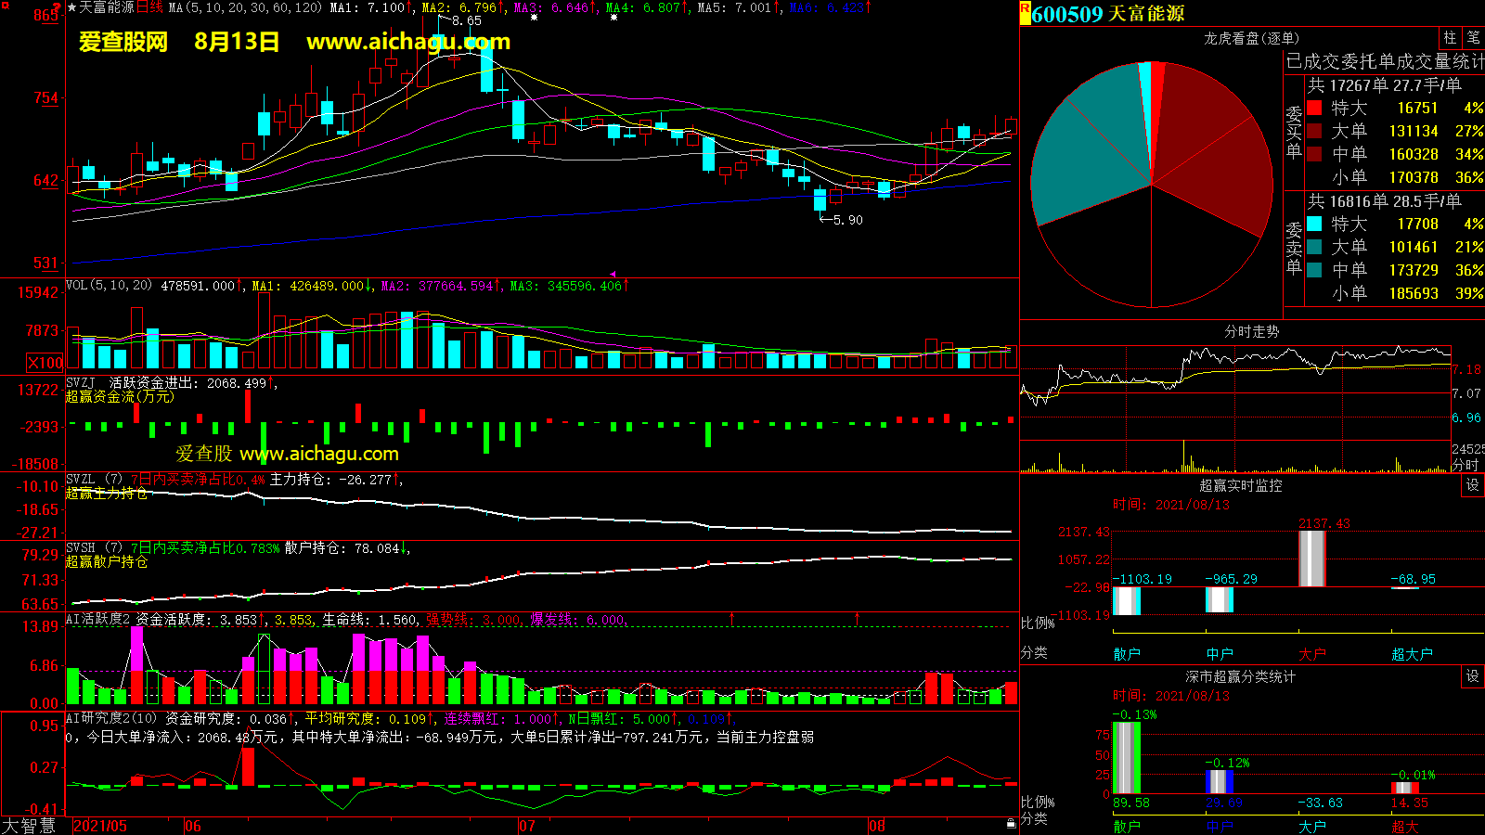Open 设 settings for the 超赢实时监控 panel

[x=1473, y=485]
